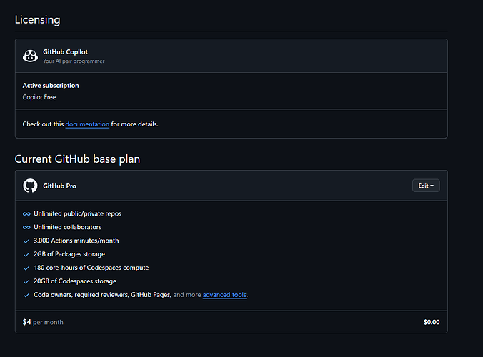Screen dimensions: 483x357
Task: Click checkmark next to 20GB of Codespaces storage
Action: click(26, 281)
